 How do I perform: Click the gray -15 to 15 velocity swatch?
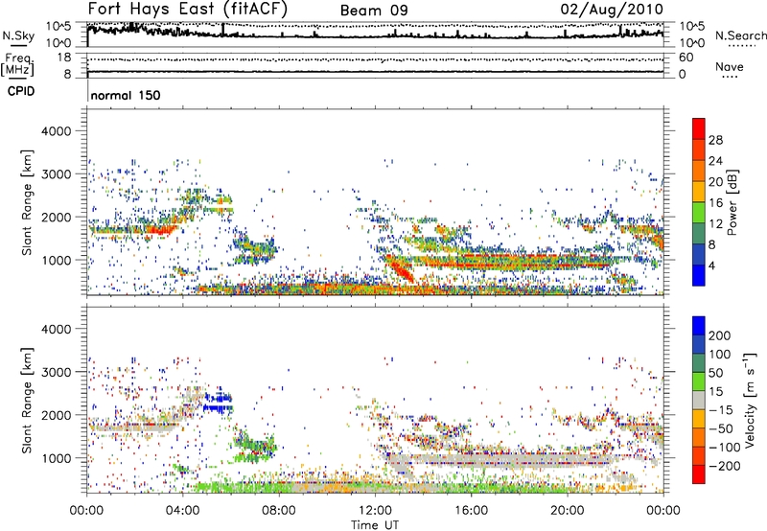point(699,400)
